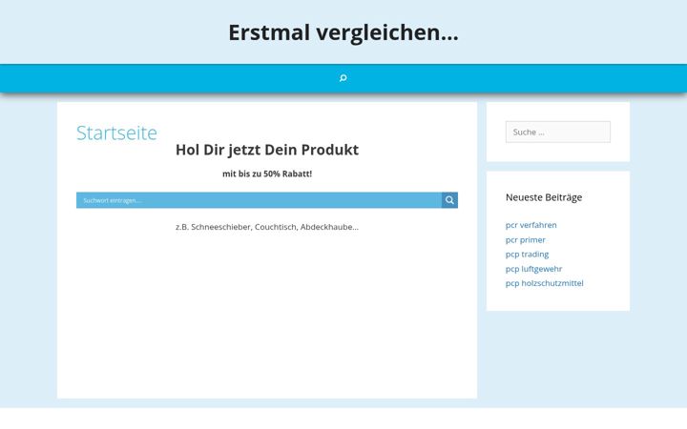
Task: Open the 'pcp luftgewehr' post
Action: tap(533, 269)
